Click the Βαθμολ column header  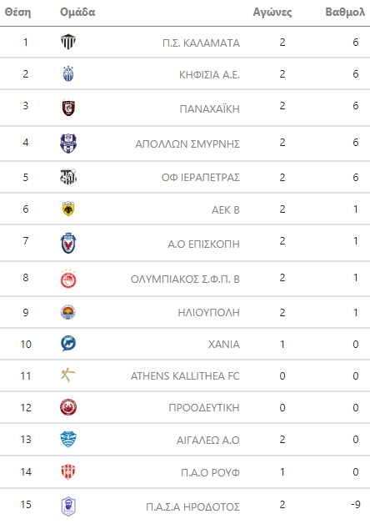point(345,12)
